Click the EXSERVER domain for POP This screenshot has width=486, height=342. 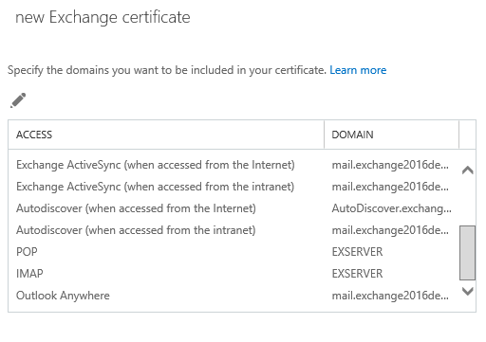click(x=357, y=252)
